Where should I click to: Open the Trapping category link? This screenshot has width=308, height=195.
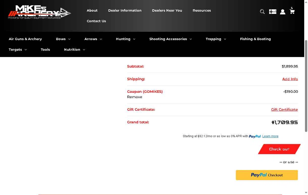point(213,39)
